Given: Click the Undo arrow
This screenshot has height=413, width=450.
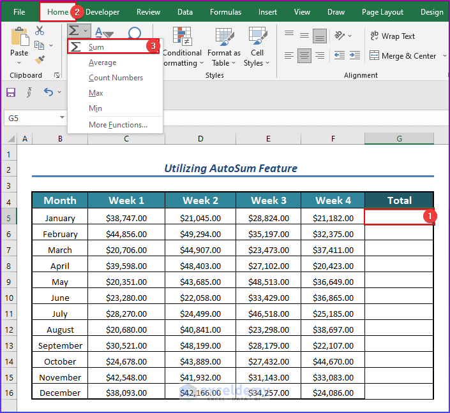Looking at the screenshot, I should tap(49, 92).
